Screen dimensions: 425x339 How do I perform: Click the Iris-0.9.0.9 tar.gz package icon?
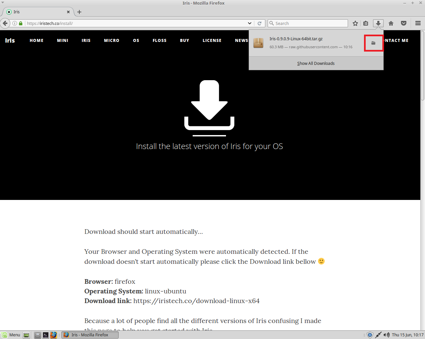tap(258, 43)
